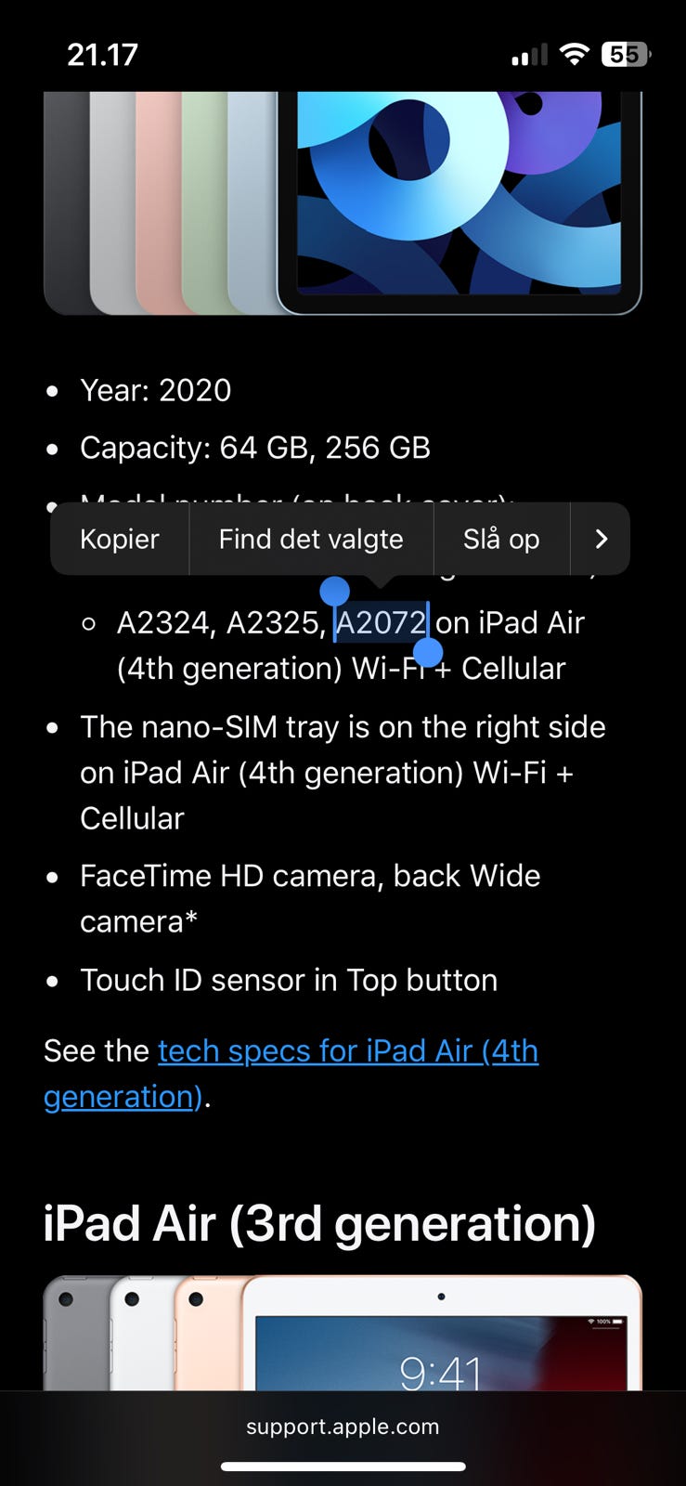This screenshot has height=1486, width=686.
Task: Tap the iPad Air (3rd generation) heading
Action: coord(319,1223)
